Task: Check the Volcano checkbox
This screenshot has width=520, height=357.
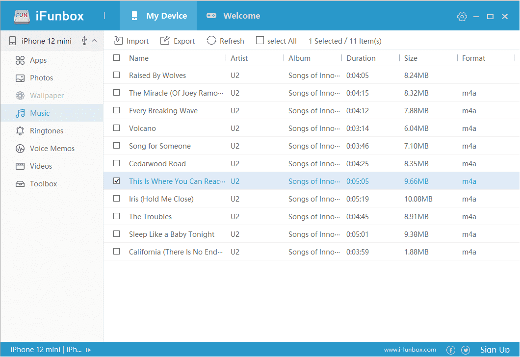Action: [x=116, y=127]
